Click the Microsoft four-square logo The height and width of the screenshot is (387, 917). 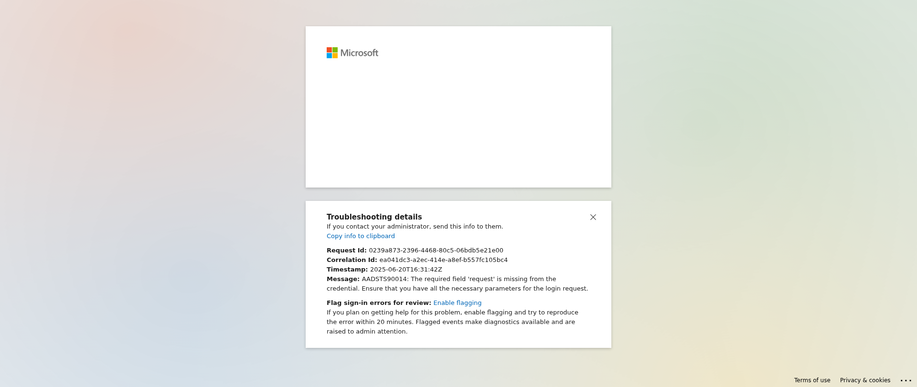click(x=332, y=52)
